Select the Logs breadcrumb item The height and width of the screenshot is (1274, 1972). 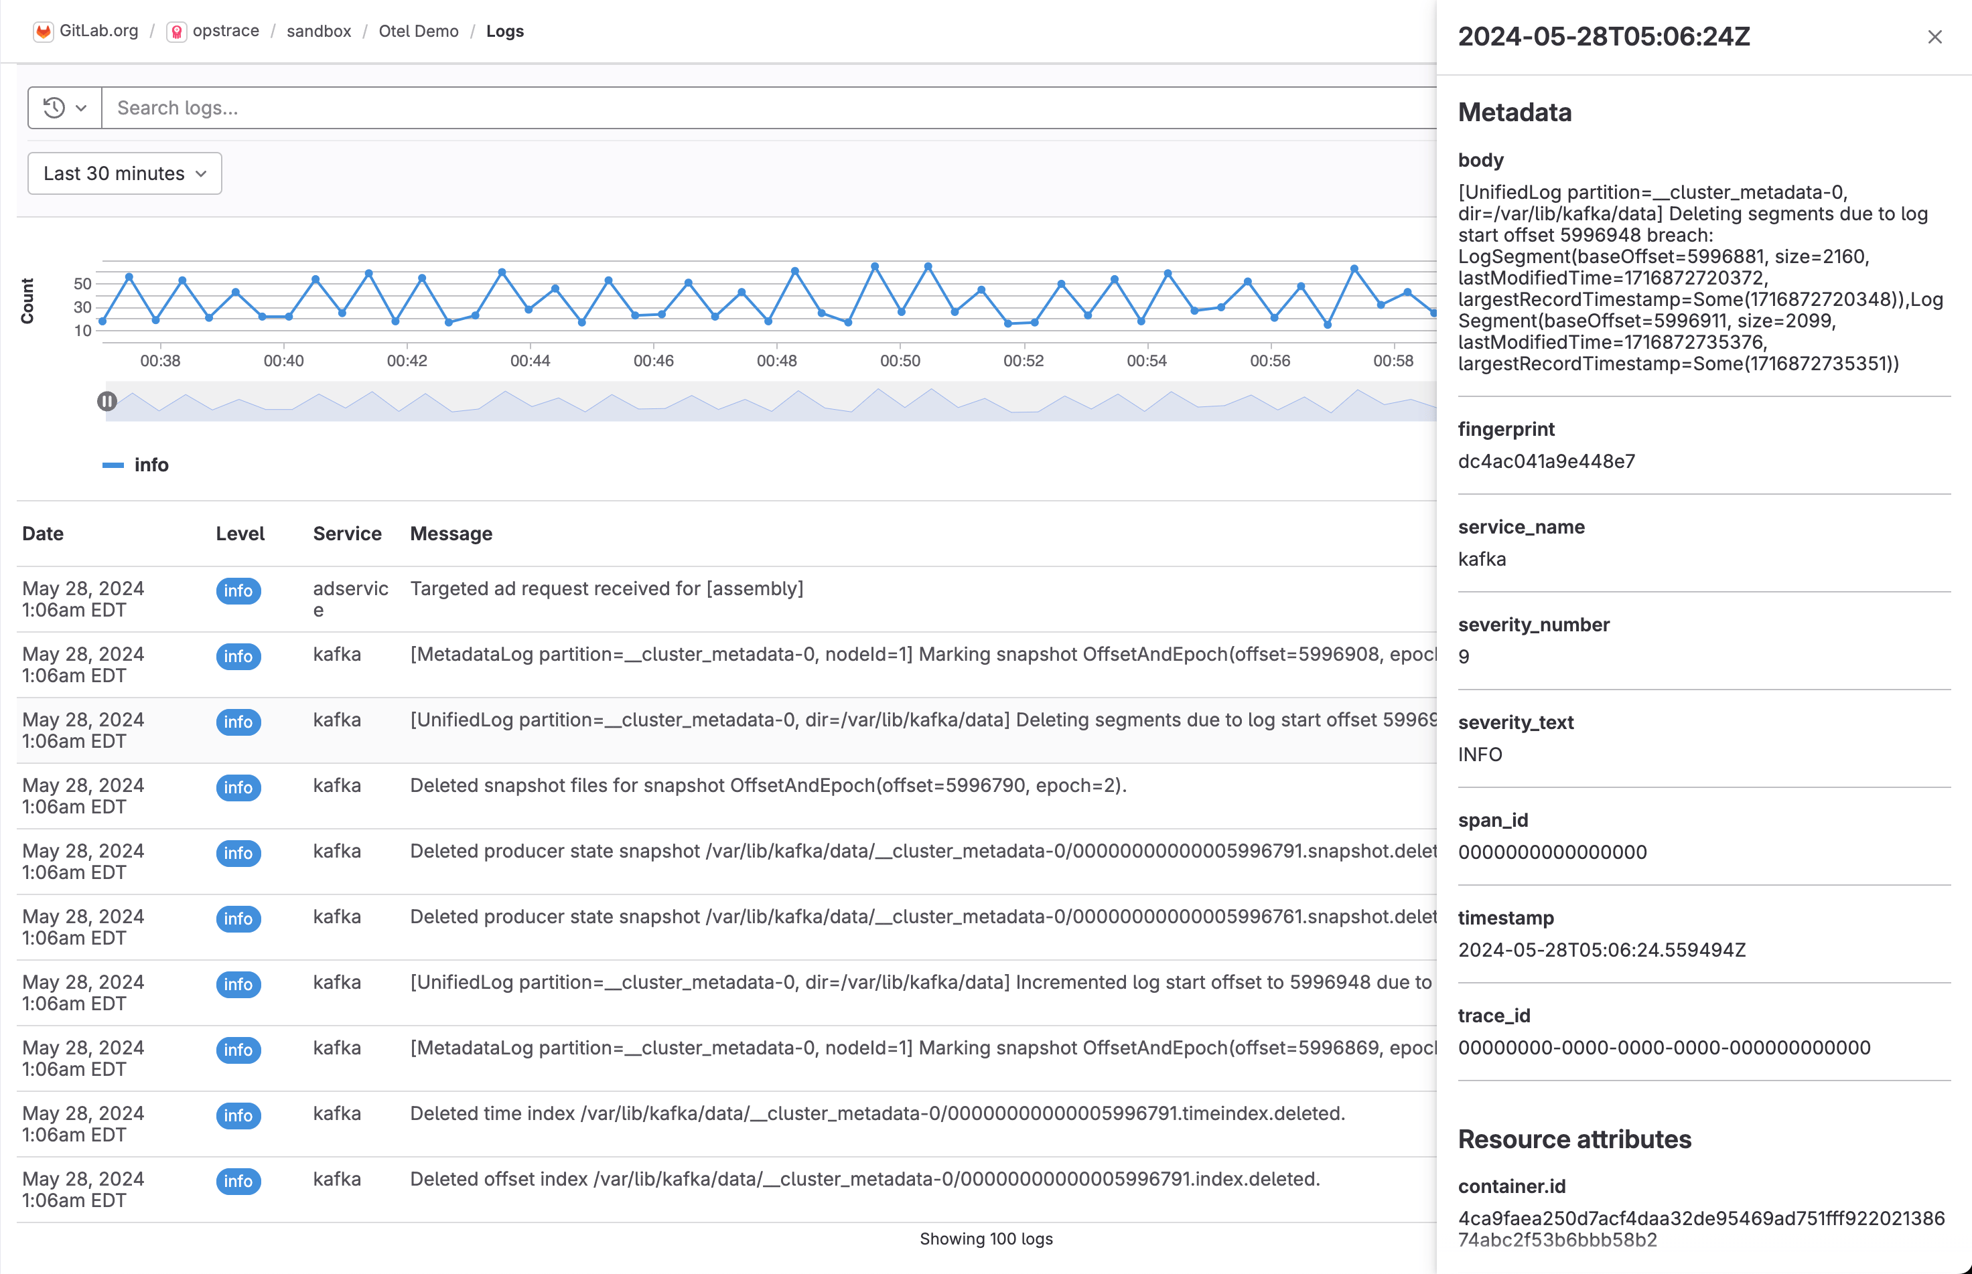click(505, 31)
